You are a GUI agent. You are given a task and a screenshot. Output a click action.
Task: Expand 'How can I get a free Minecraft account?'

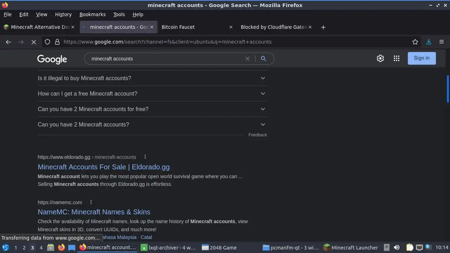pyautogui.click(x=152, y=93)
